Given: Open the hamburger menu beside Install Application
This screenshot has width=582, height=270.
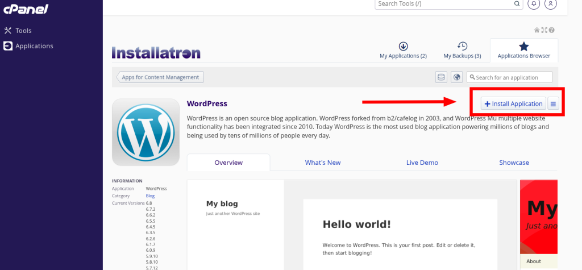Looking at the screenshot, I should pyautogui.click(x=553, y=103).
